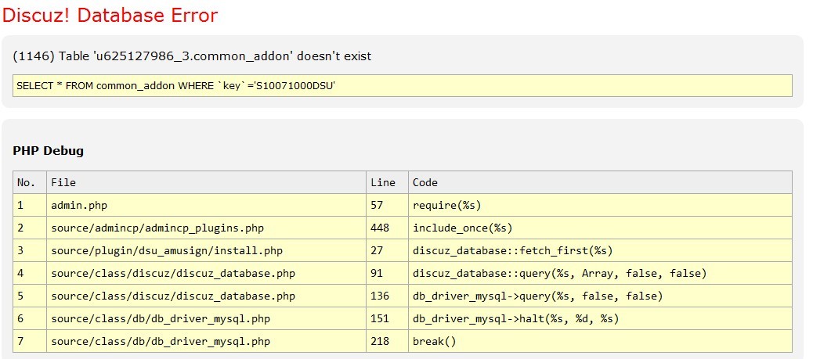Screen dimensions: 813x359
Task: Click the dsu_amusign/install.php file path
Action: click(167, 250)
